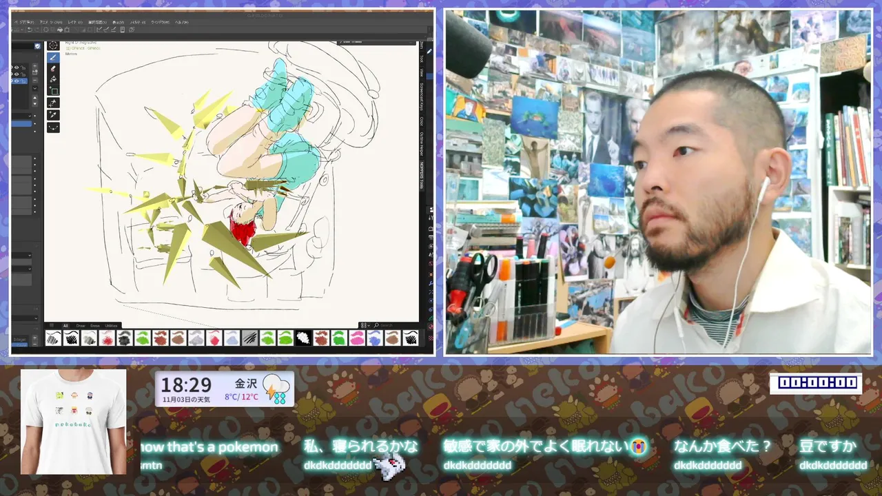Select the Eyedropper tool
This screenshot has height=496, width=882.
[53, 114]
